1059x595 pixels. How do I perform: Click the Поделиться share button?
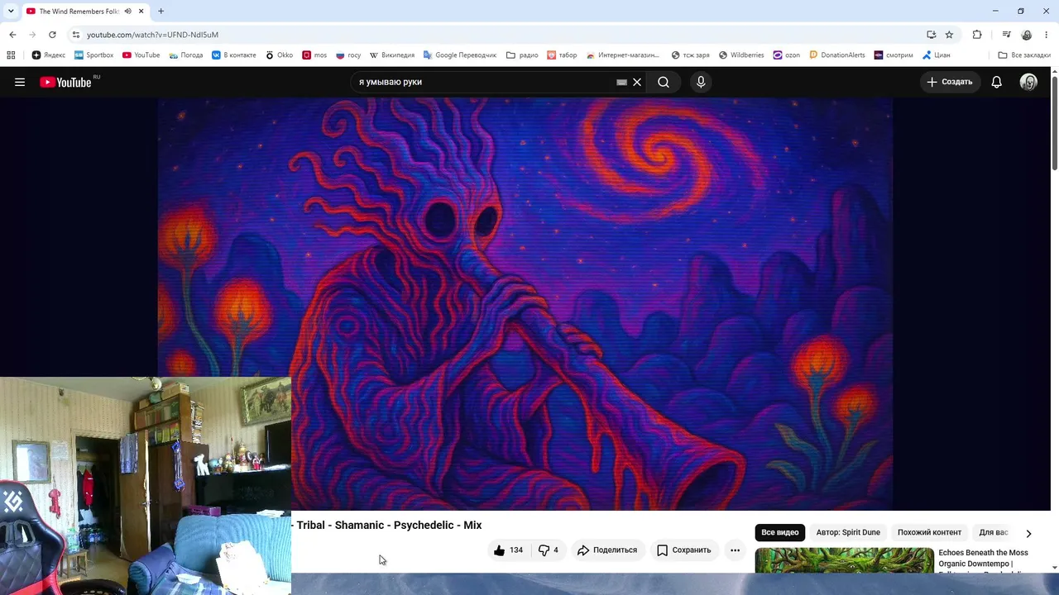tap(607, 550)
